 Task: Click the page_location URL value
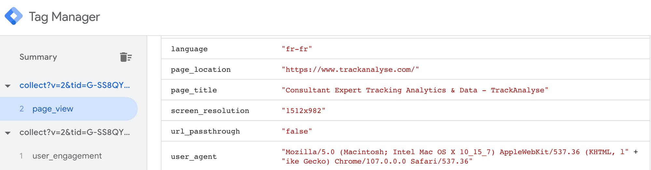click(350, 70)
